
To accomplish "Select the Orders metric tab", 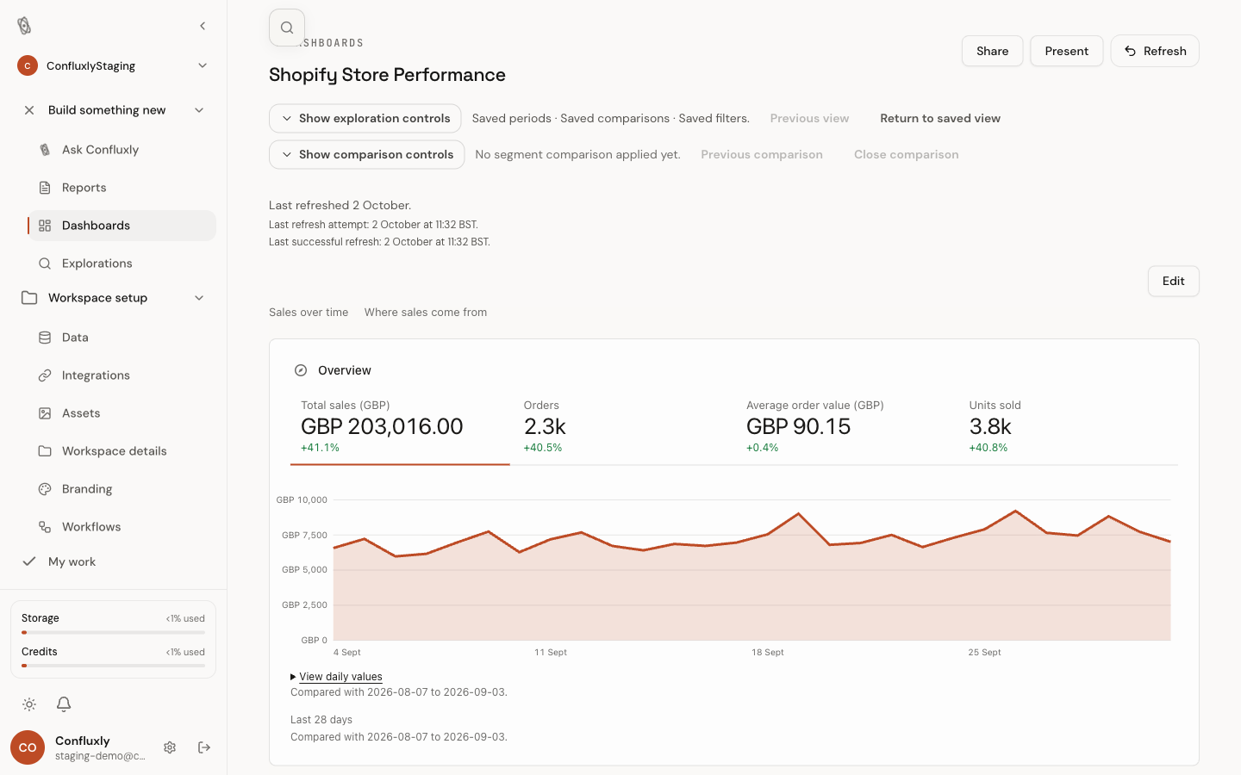I will pyautogui.click(x=623, y=427).
